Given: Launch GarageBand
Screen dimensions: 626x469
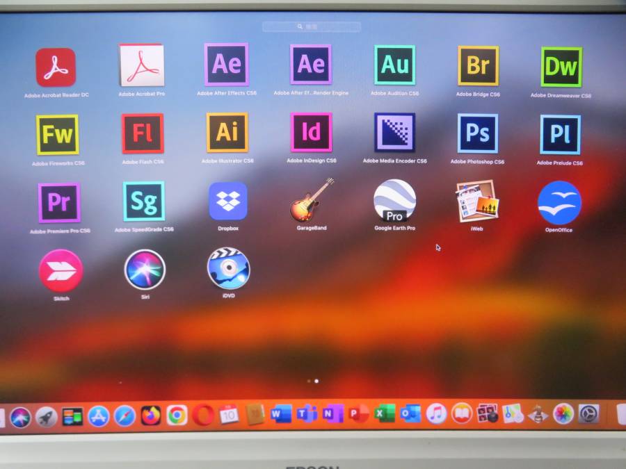Looking at the screenshot, I should [x=312, y=200].
